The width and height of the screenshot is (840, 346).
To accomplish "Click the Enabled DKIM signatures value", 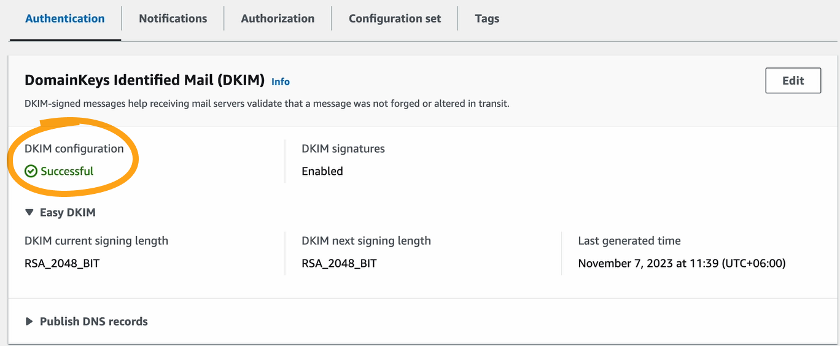I will tap(322, 172).
